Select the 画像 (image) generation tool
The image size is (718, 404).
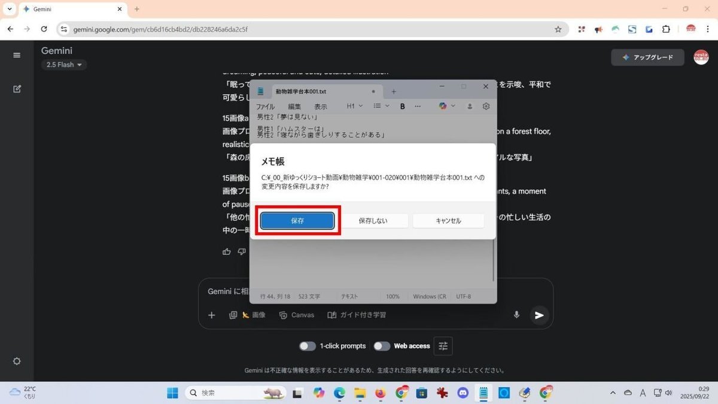tap(252, 315)
